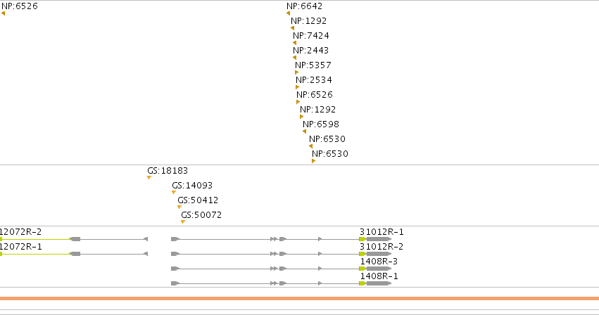
Task: Select the NP:2443 triangle marker
Action: pyautogui.click(x=294, y=58)
